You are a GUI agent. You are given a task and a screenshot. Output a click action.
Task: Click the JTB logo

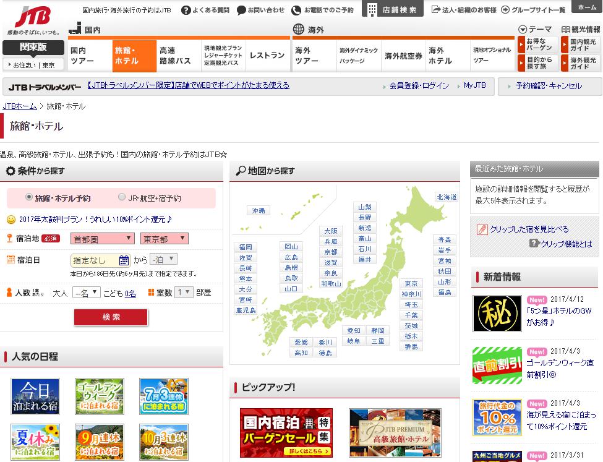[33, 17]
